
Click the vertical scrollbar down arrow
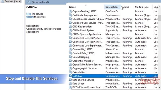pos(159,87)
